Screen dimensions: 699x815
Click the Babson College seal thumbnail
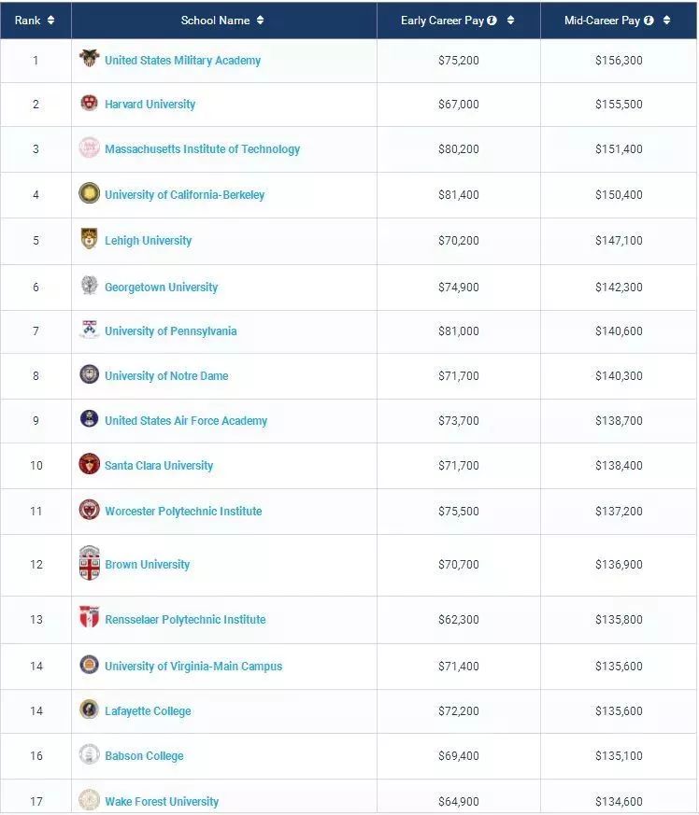click(x=89, y=754)
